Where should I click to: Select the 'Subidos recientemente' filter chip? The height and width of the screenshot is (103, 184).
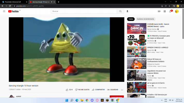tap(145, 19)
